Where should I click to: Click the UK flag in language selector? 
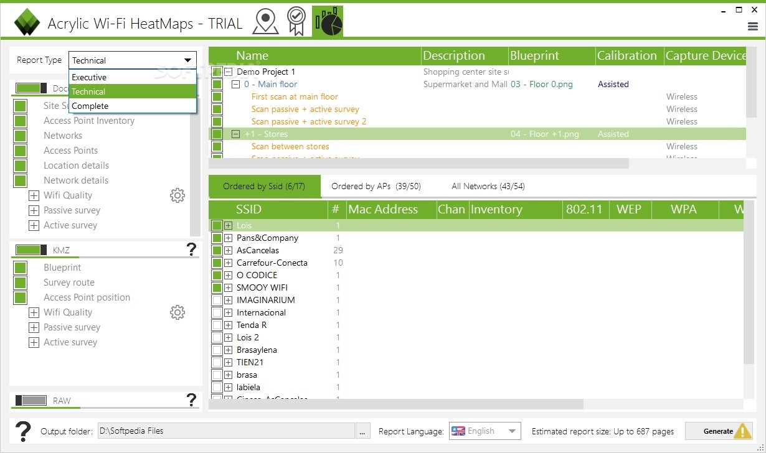[458, 431]
